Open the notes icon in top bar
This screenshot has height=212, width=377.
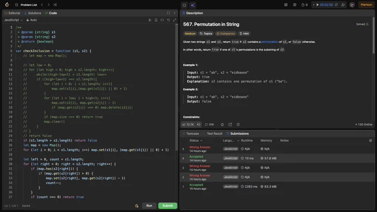pyautogui.click(x=184, y=5)
